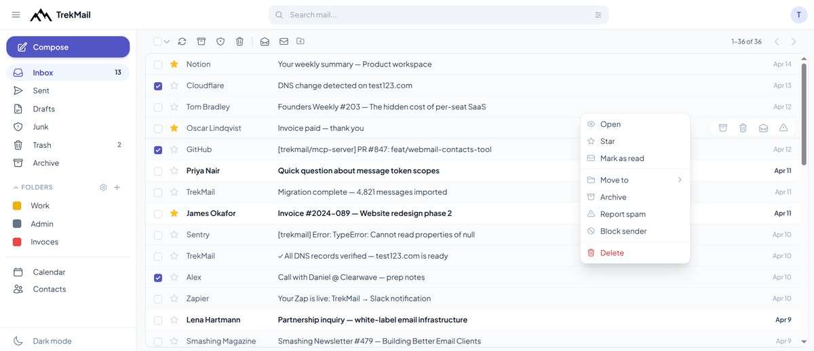
Task: Choose Block sender in context menu
Action: click(x=635, y=231)
